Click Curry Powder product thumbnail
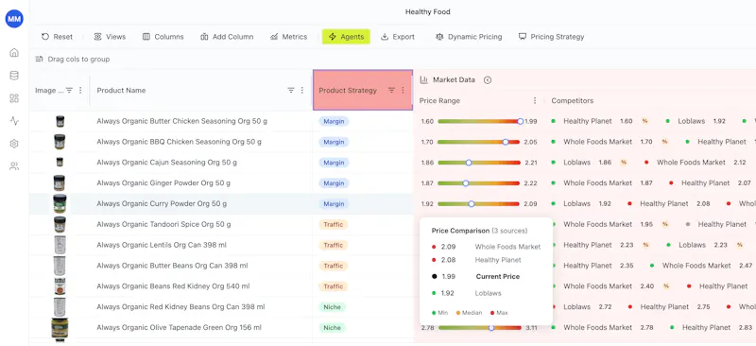The height and width of the screenshot is (346, 756). point(60,203)
